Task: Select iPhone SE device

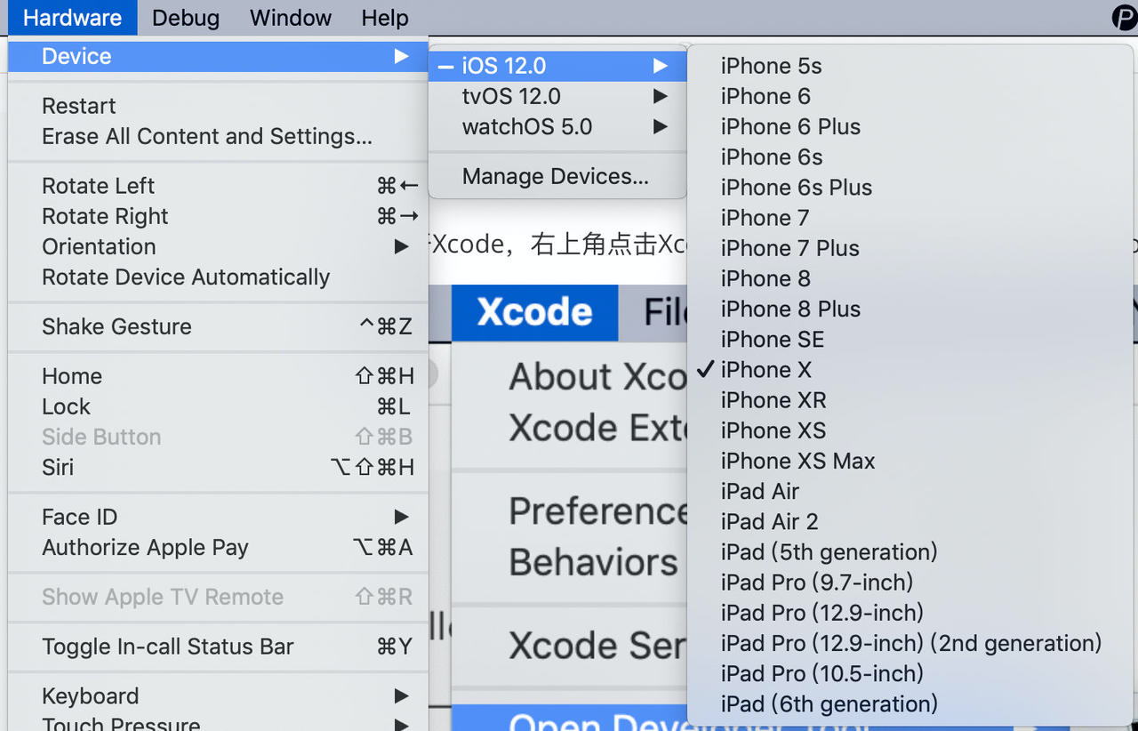Action: point(910,339)
